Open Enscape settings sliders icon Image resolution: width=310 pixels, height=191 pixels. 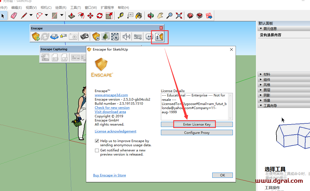pyautogui.click(x=138, y=37)
